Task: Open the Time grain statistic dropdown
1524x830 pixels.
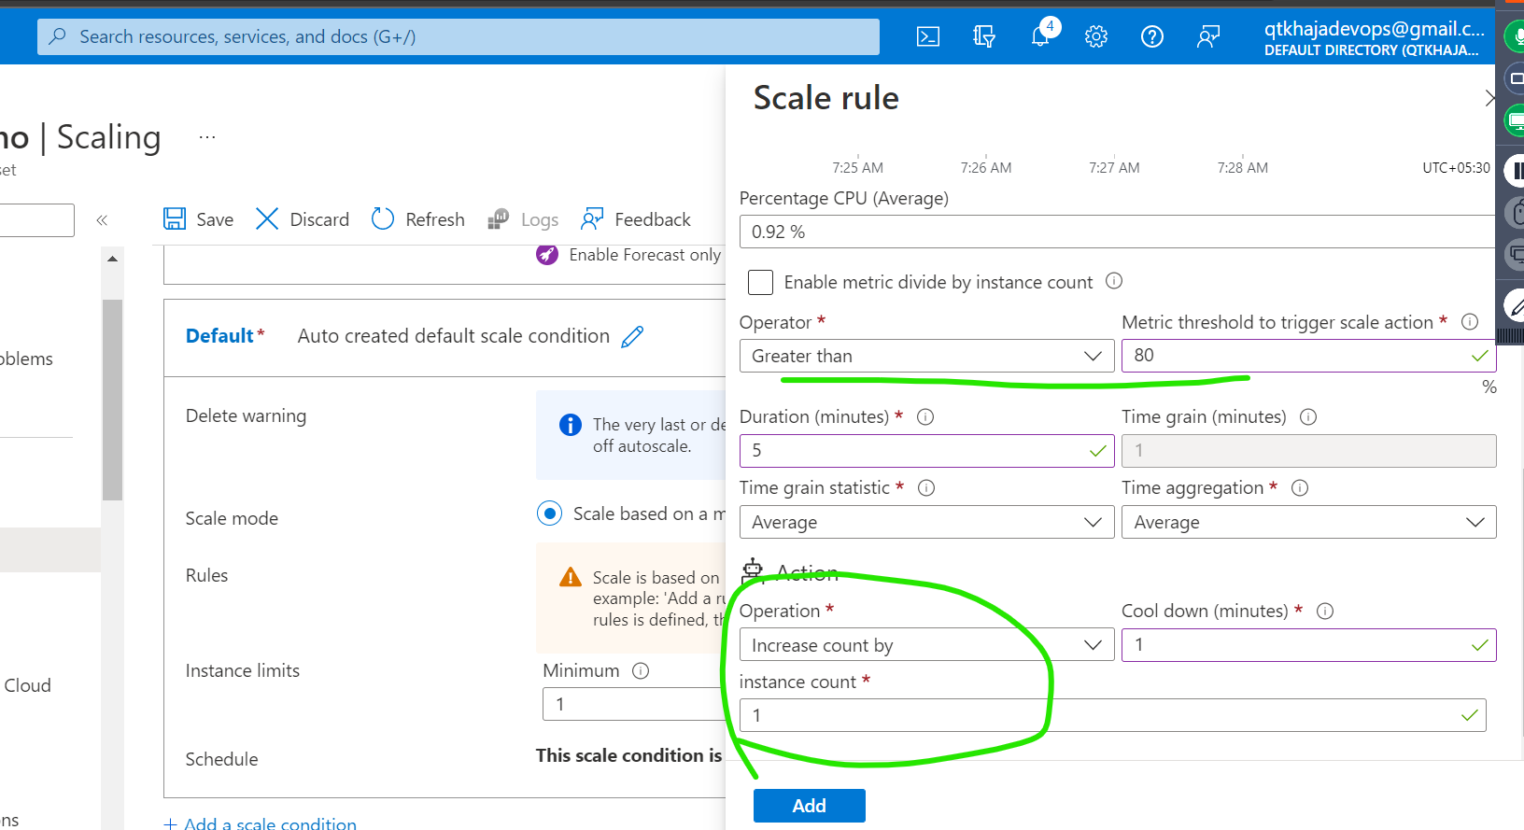Action: pyautogui.click(x=926, y=522)
